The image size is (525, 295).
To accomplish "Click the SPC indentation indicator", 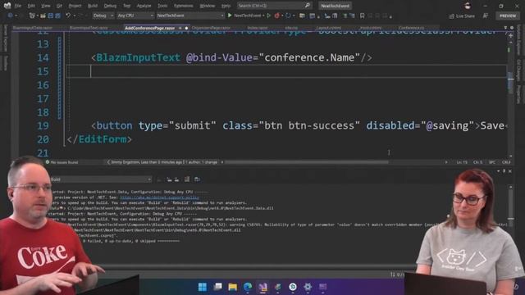I will click(492, 162).
